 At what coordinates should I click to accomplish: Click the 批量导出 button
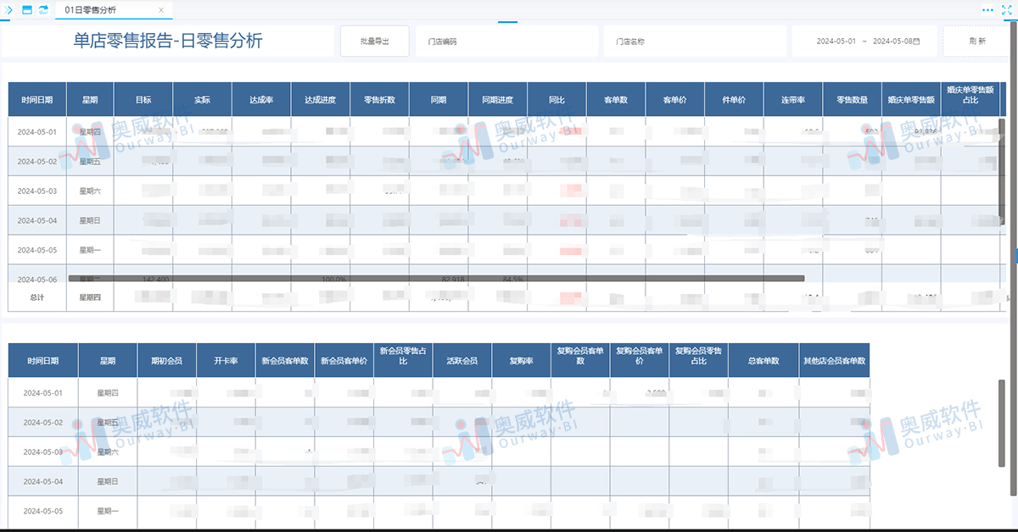(375, 41)
